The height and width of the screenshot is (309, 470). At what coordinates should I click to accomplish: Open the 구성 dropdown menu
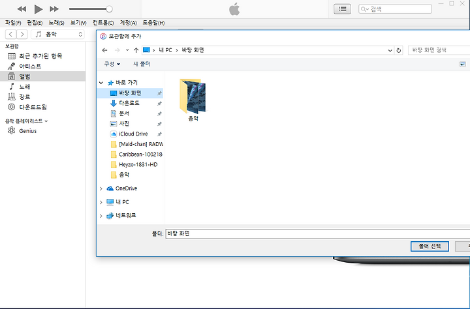point(112,64)
